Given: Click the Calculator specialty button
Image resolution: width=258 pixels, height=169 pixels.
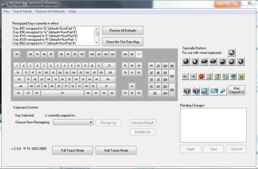Looking at the screenshot, I should pos(214,91).
